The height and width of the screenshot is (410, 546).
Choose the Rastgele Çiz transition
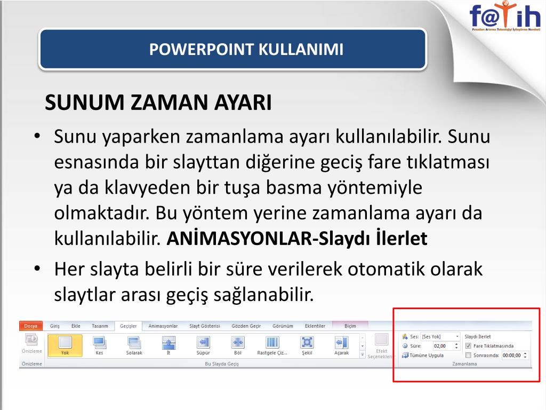pos(272,345)
